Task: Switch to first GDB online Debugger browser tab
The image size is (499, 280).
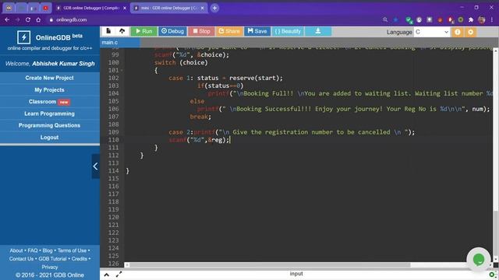Action: point(90,8)
